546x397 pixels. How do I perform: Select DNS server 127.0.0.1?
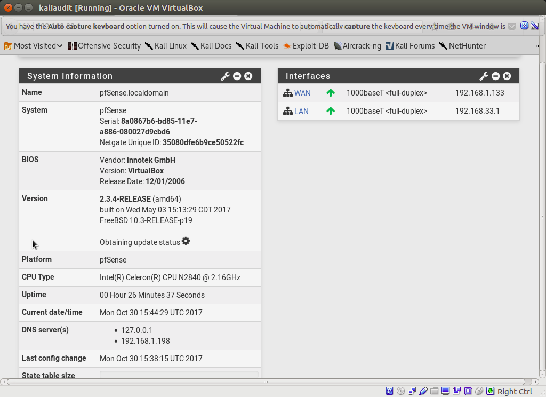click(136, 330)
